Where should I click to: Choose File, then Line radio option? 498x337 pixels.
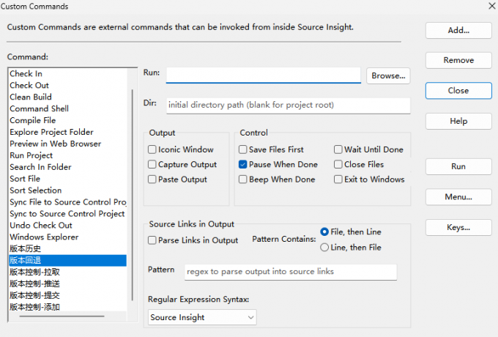[x=324, y=232]
